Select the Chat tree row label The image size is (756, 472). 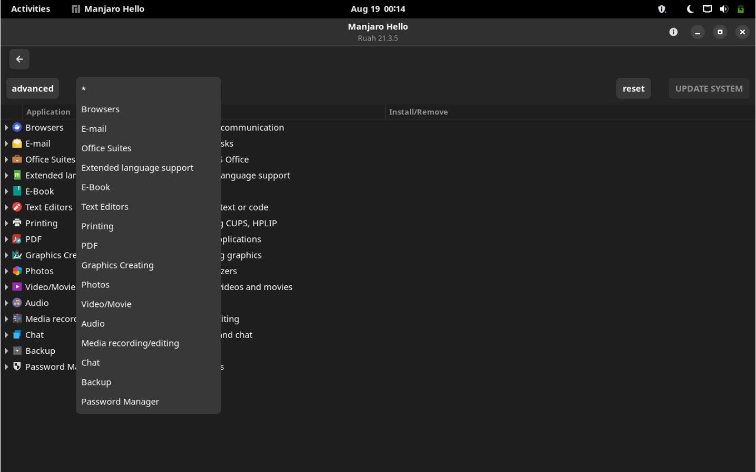click(x=34, y=335)
